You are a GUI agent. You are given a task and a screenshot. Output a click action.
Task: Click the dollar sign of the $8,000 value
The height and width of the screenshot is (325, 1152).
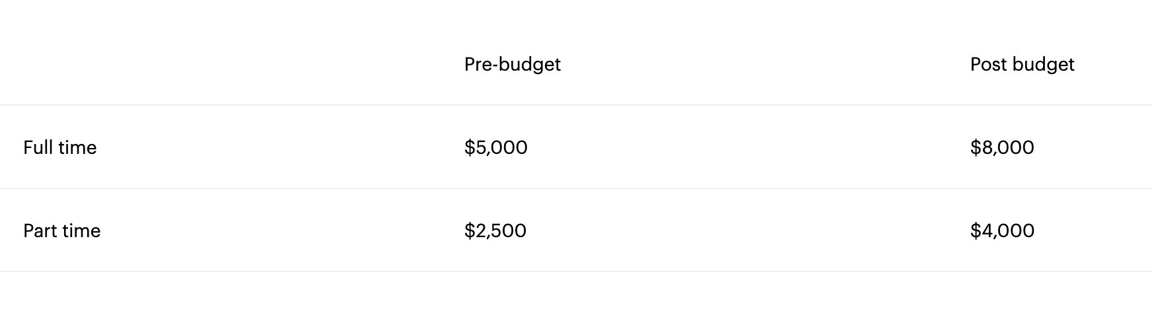[x=976, y=147]
